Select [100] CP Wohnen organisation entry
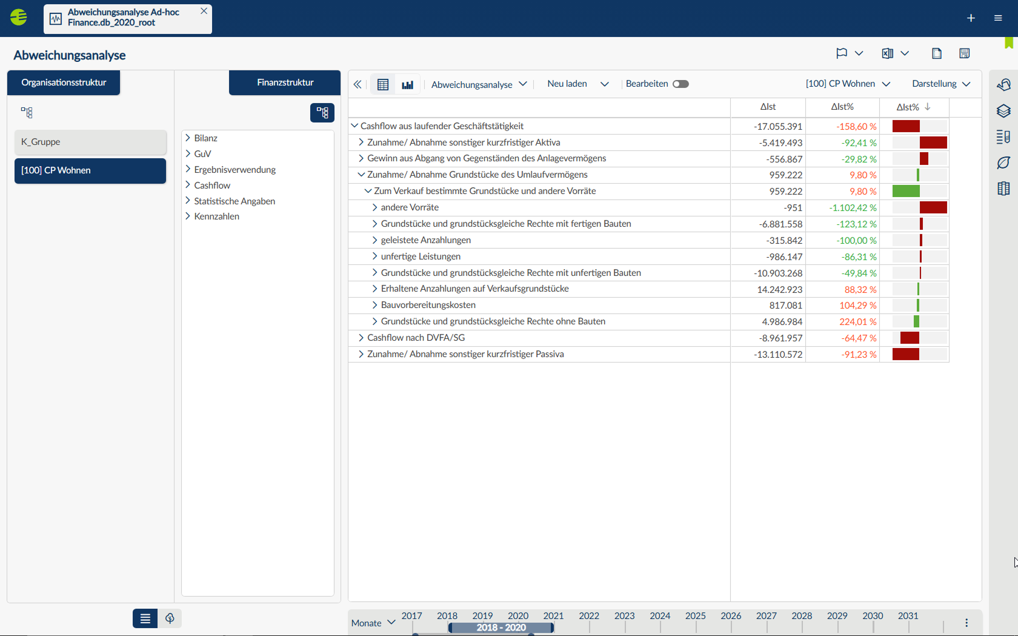This screenshot has height=636, width=1018. [90, 170]
